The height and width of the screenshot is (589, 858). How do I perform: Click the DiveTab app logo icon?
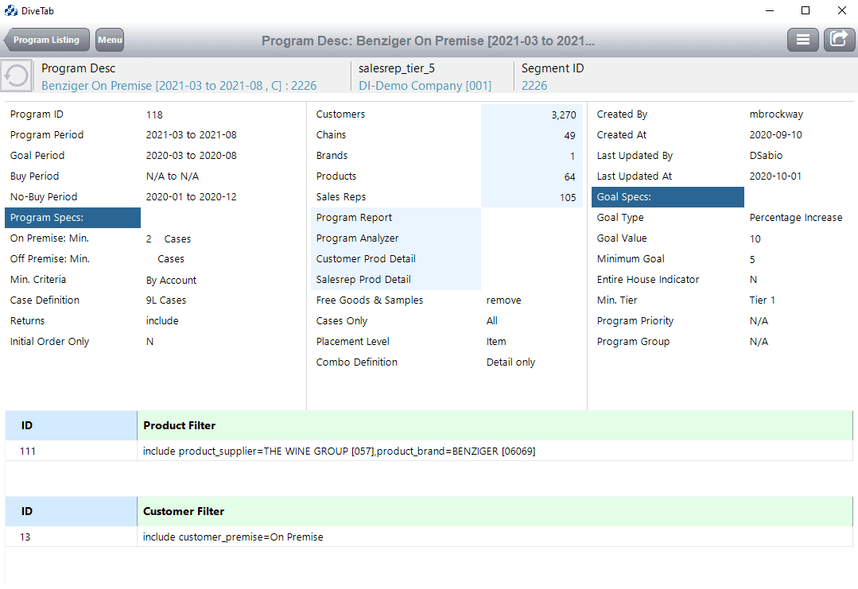[11, 10]
